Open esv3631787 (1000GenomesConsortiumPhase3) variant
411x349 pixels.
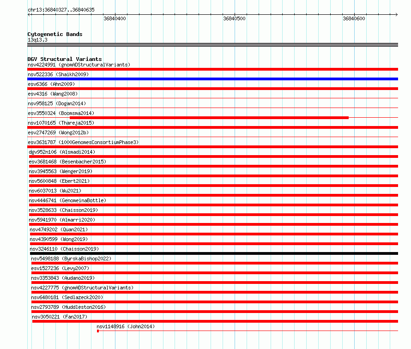pos(83,142)
